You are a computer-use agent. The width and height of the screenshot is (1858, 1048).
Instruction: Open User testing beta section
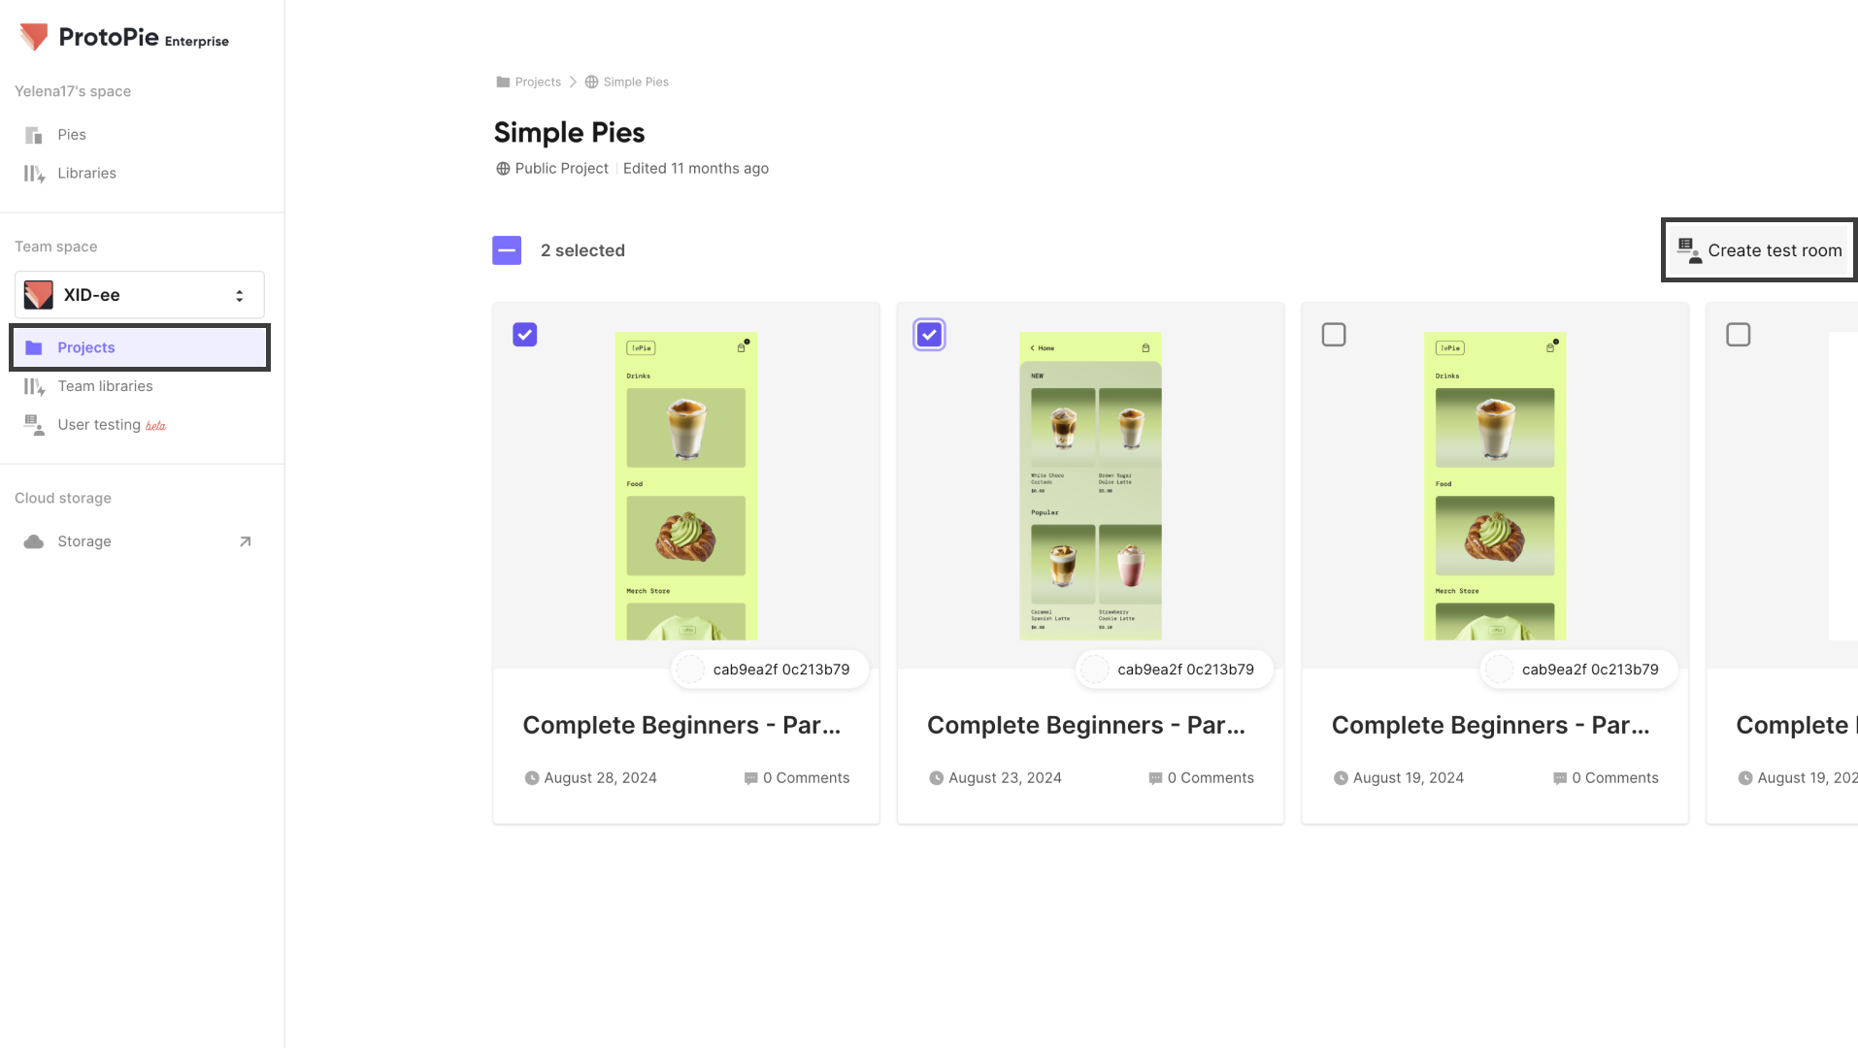tap(98, 425)
